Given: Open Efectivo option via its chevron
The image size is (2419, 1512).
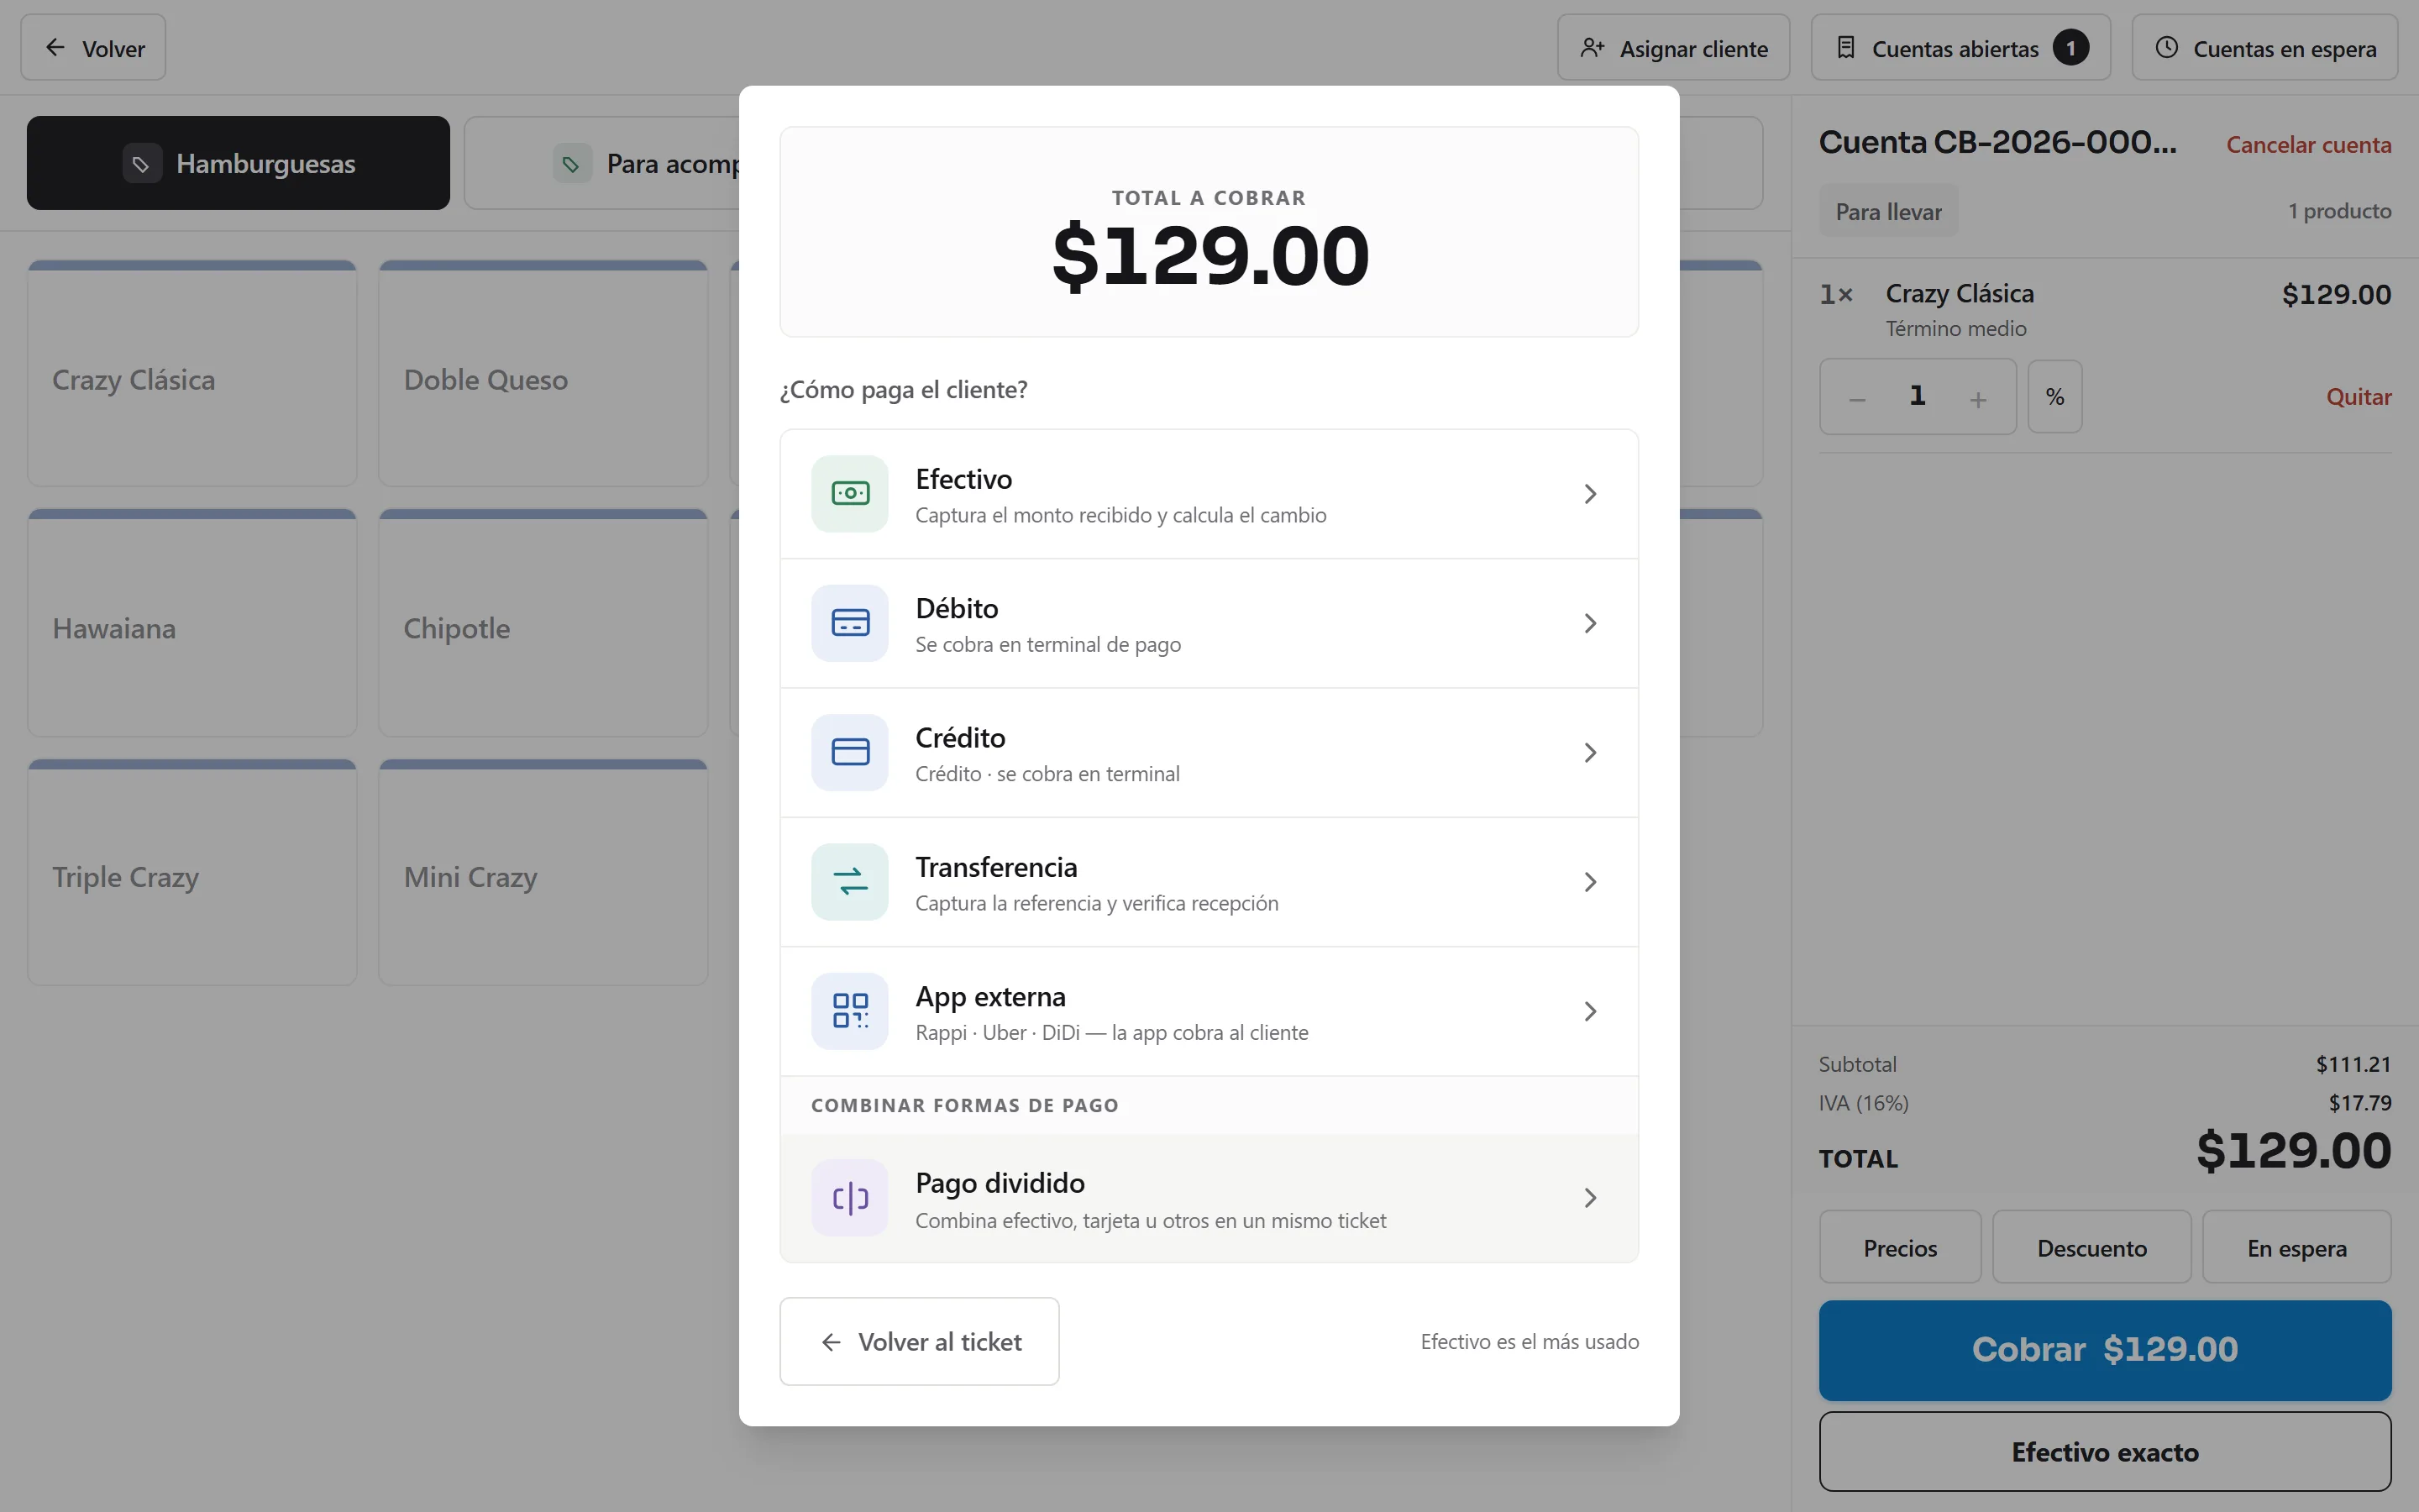Looking at the screenshot, I should 1590,494.
